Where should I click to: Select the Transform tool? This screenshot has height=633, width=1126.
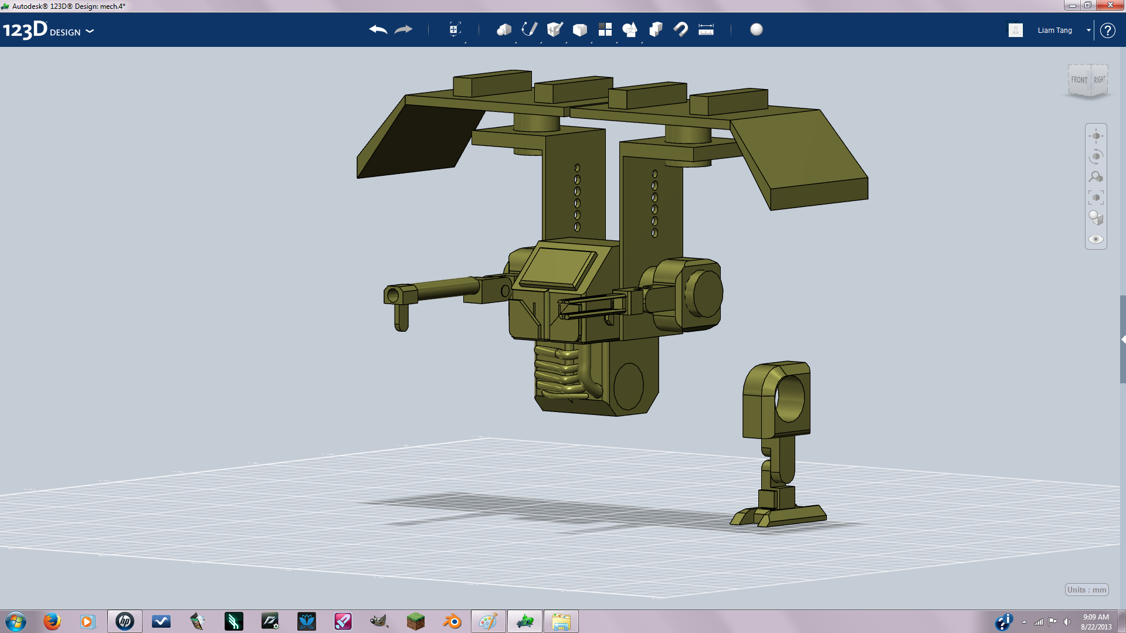pos(455,29)
